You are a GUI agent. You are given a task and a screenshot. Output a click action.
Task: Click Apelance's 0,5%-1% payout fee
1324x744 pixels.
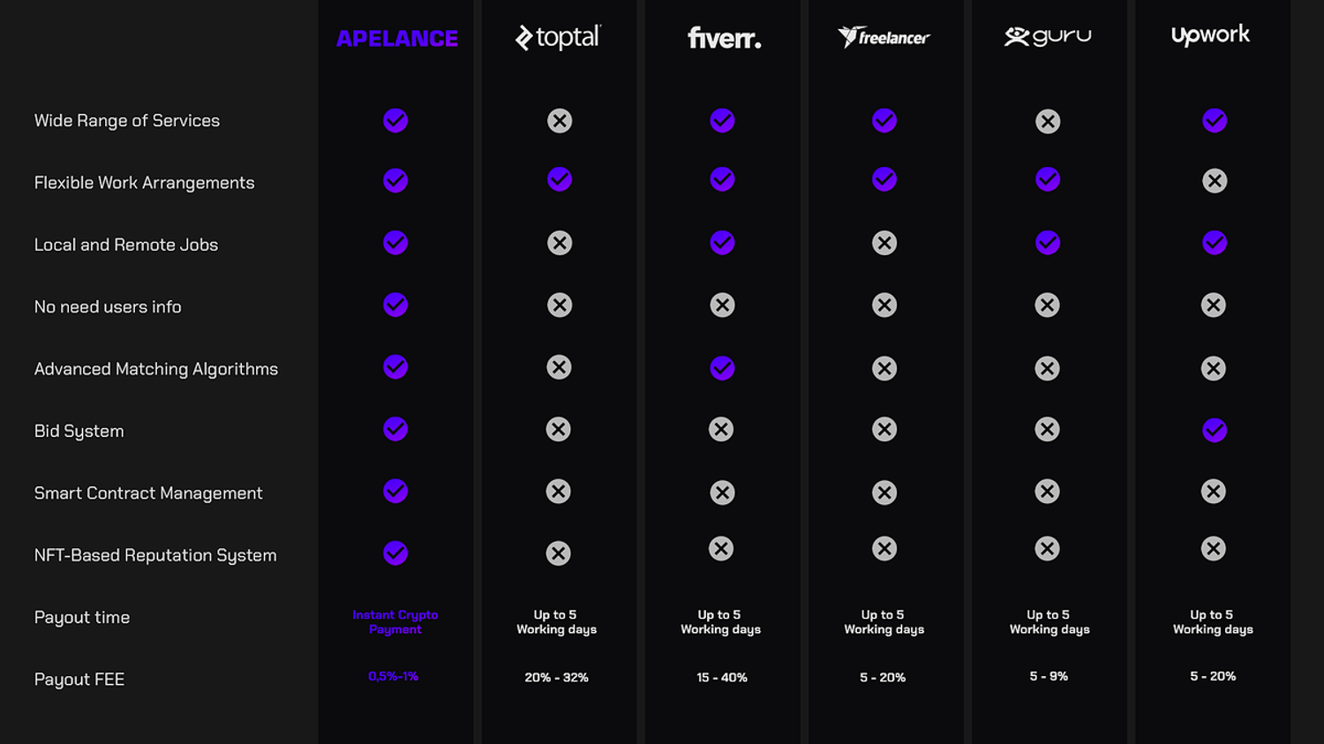pos(394,676)
